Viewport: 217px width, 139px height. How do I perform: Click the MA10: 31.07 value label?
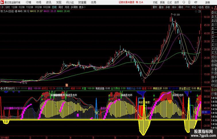[x=36, y=11]
